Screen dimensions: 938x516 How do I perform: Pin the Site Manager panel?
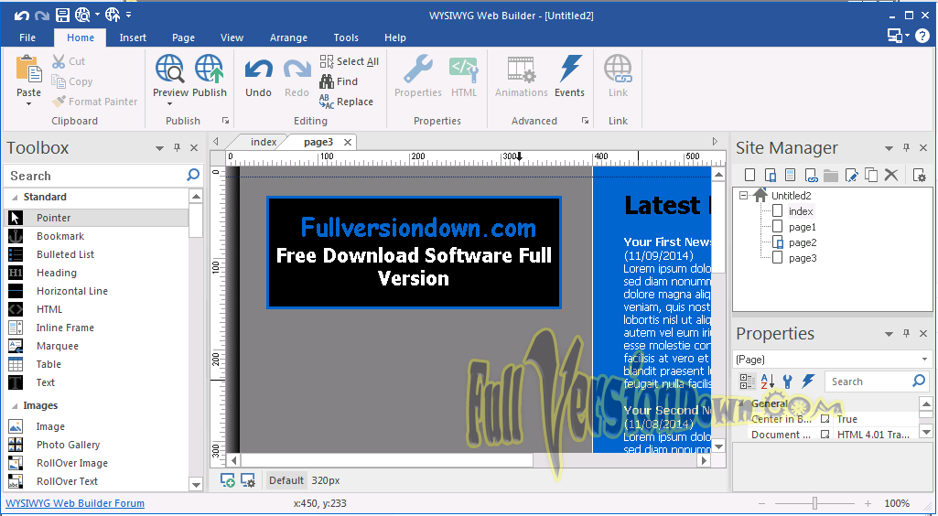click(906, 147)
